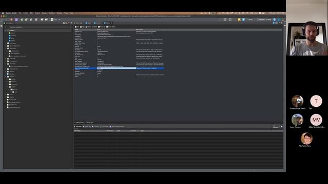Open the Project menu
The image size is (328, 184).
[x=37, y=13]
